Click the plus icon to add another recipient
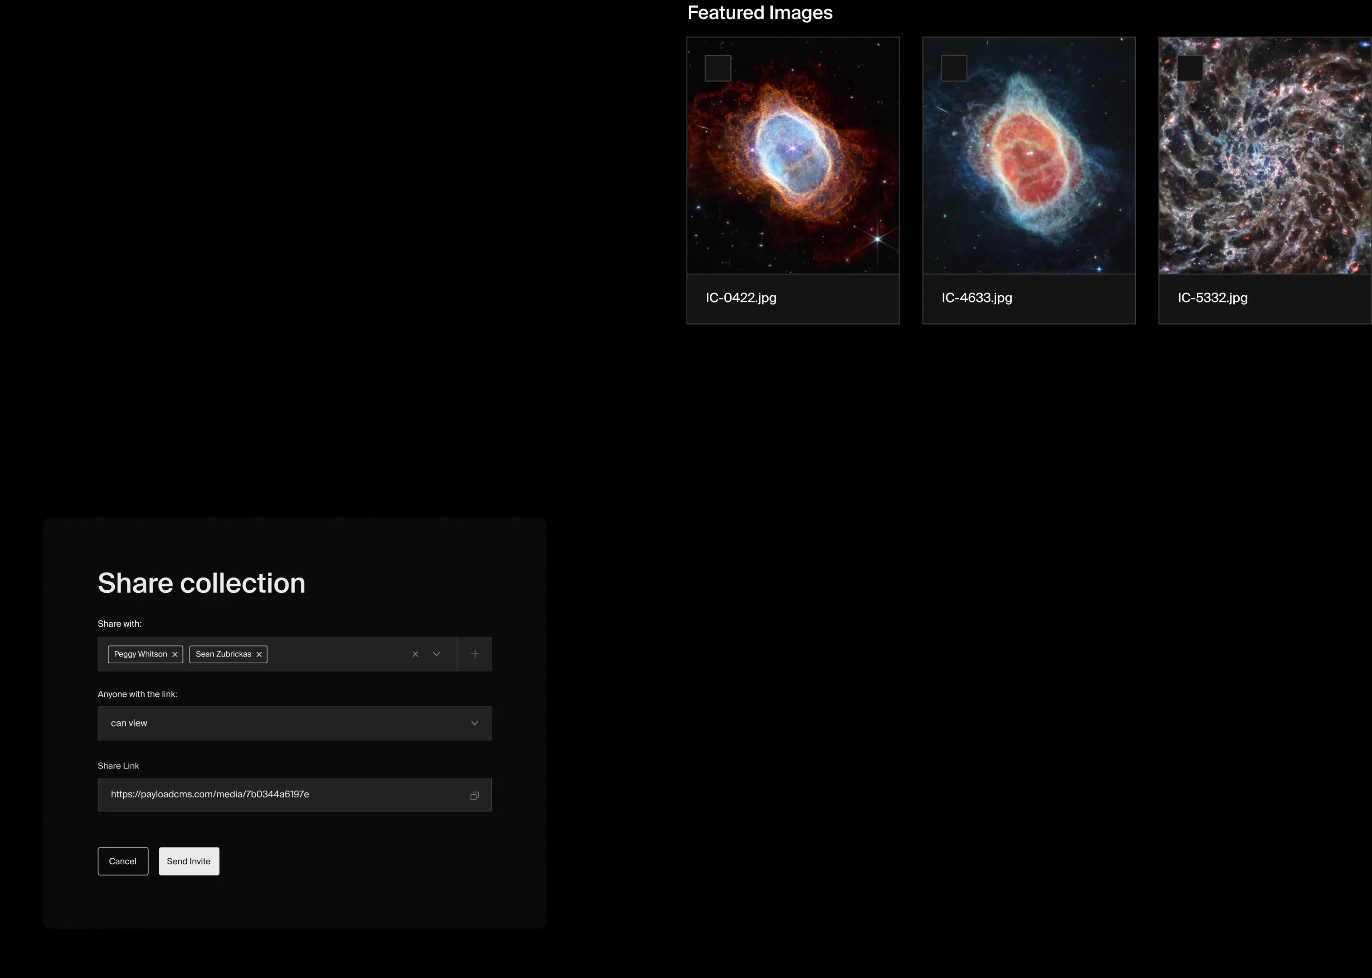Viewport: 1372px width, 978px height. tap(475, 653)
